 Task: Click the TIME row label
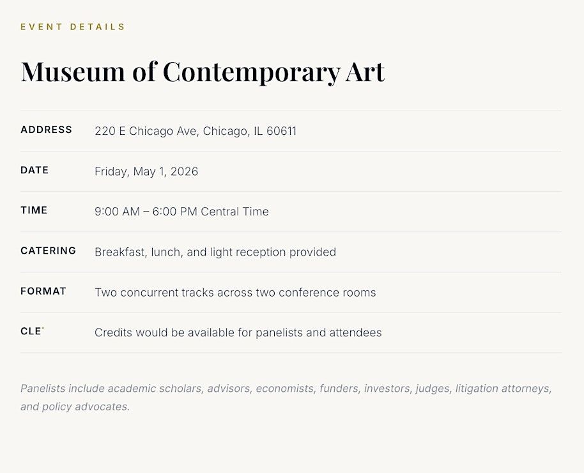click(x=34, y=210)
